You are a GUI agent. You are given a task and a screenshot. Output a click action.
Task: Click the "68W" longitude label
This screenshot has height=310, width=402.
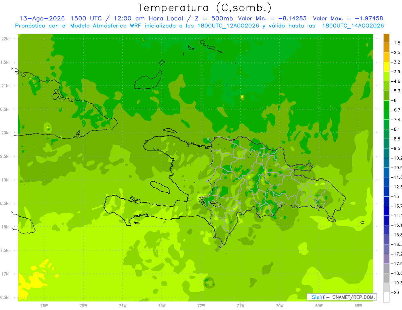(358, 306)
